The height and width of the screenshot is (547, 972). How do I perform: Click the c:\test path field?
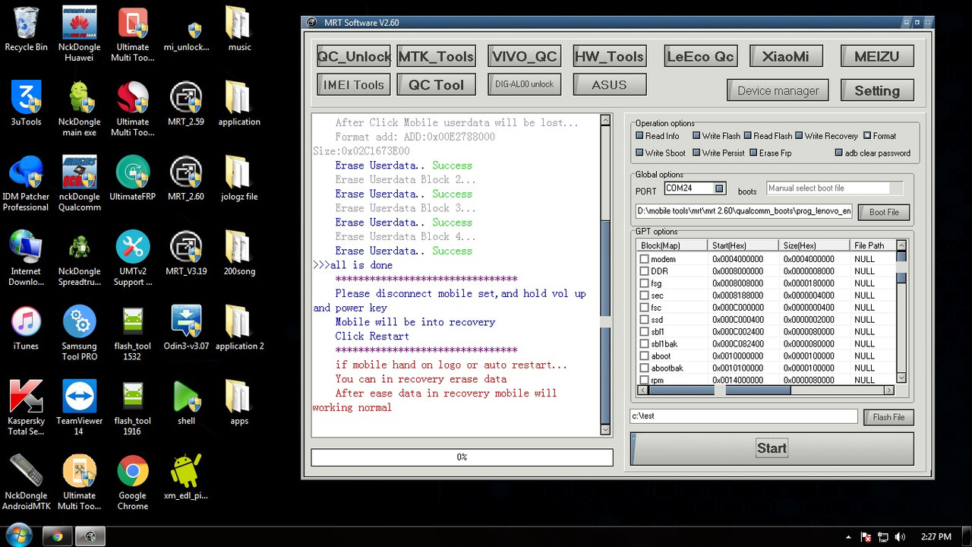pos(743,416)
